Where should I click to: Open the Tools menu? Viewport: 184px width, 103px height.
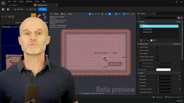37,1
